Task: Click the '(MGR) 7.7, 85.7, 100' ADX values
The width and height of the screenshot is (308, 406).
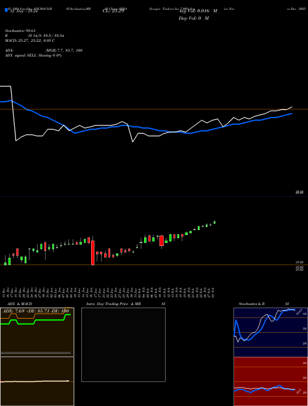Action: 64,50
